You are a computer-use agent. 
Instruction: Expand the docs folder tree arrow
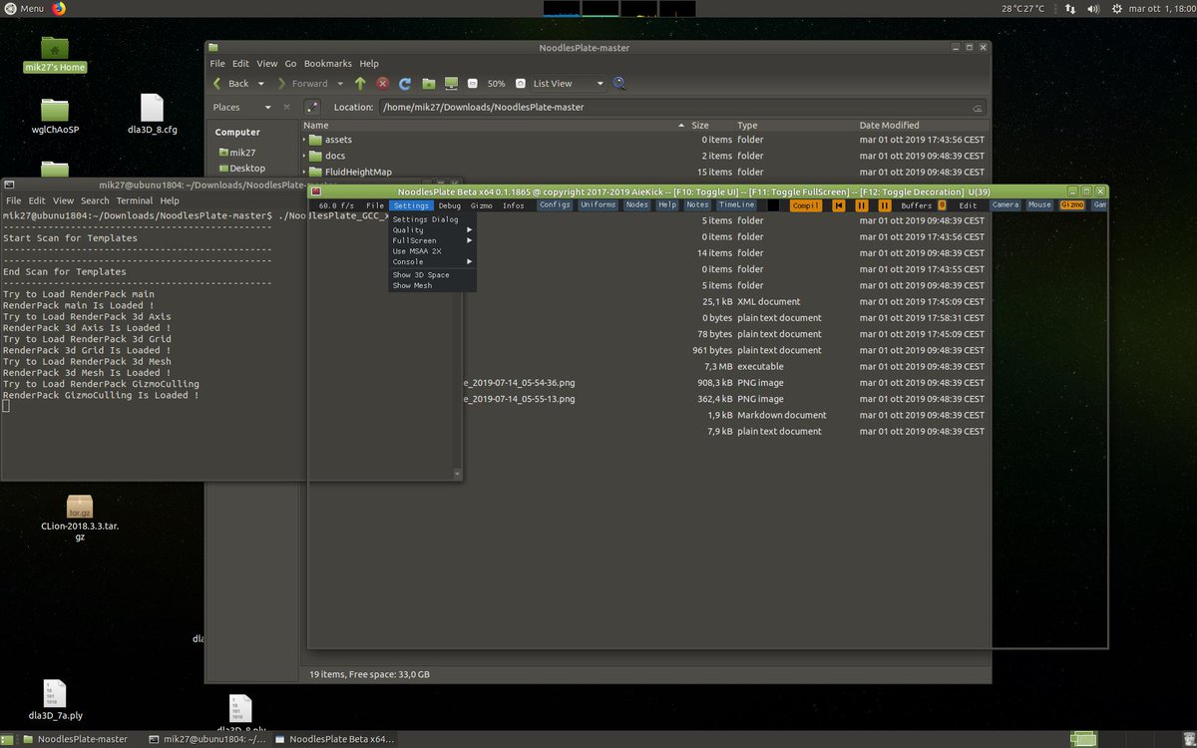point(305,156)
